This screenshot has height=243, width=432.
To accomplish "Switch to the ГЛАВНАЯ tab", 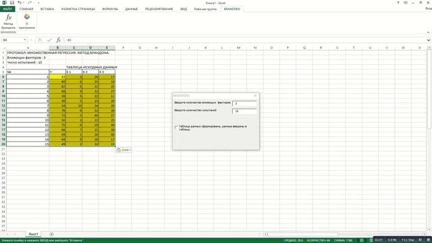I will point(26,9).
